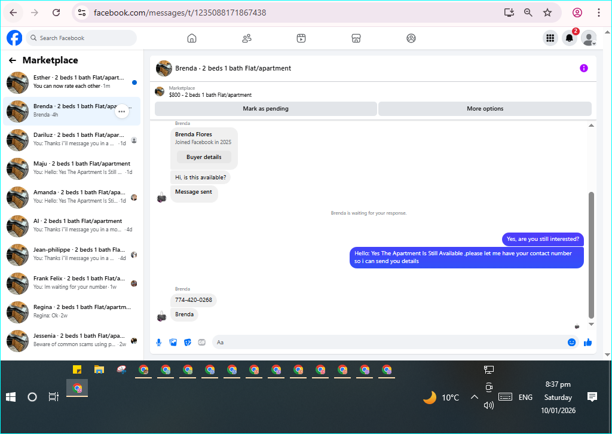The height and width of the screenshot is (434, 612).
Task: Open the Frank Felix conversation
Action: pyautogui.click(x=72, y=283)
